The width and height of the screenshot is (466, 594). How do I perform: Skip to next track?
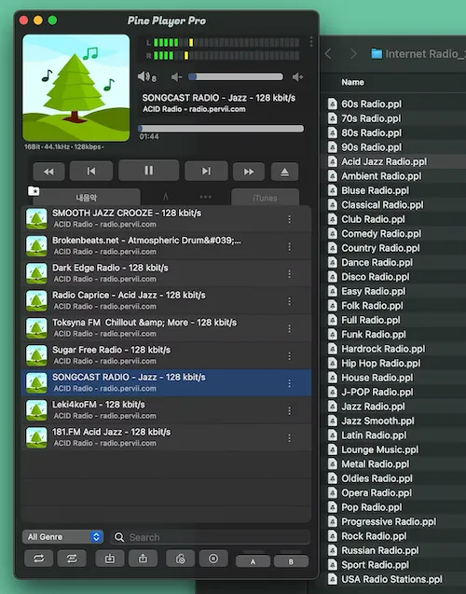click(206, 171)
